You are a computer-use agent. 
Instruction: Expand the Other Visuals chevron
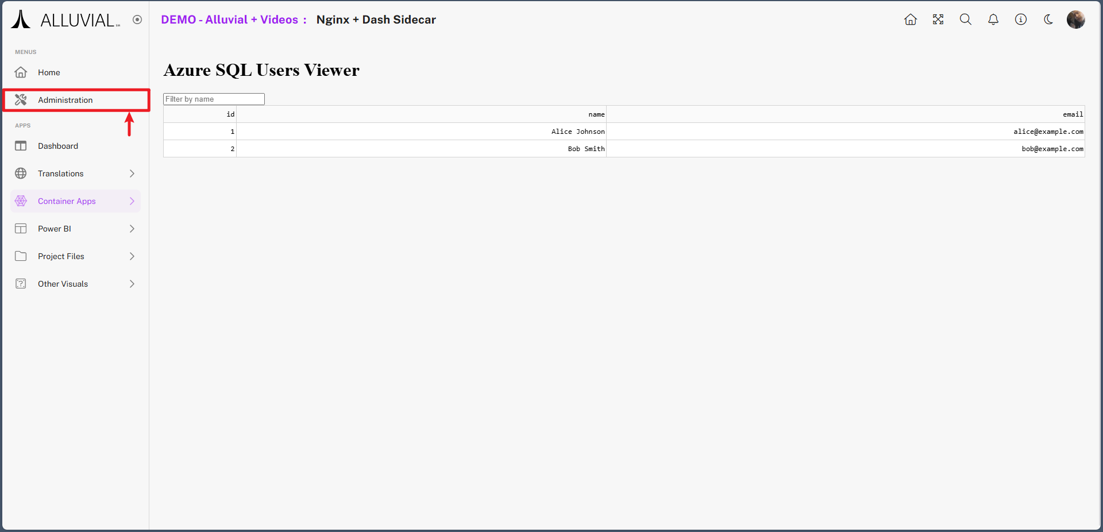tap(132, 284)
